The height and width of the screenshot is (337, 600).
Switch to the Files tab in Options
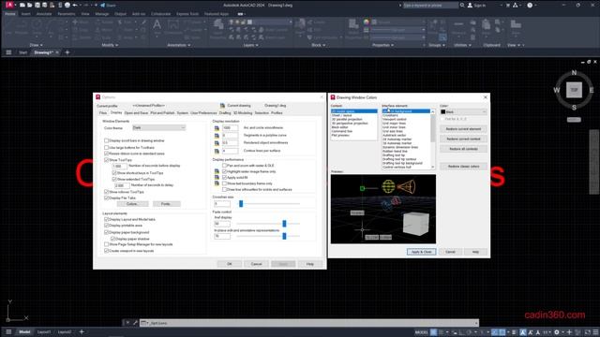[103, 113]
